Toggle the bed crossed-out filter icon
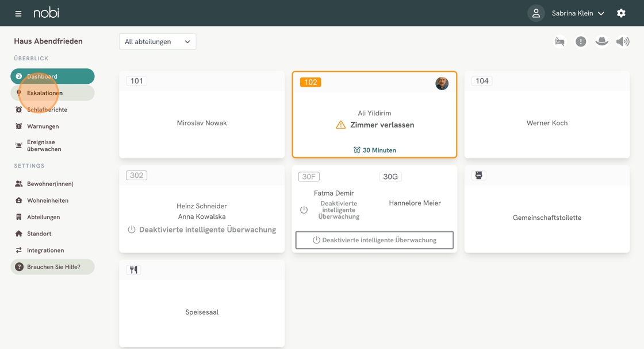 click(559, 41)
